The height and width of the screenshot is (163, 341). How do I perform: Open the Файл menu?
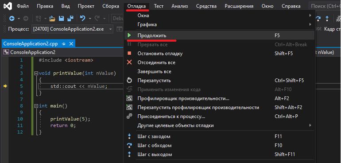tap(23, 6)
